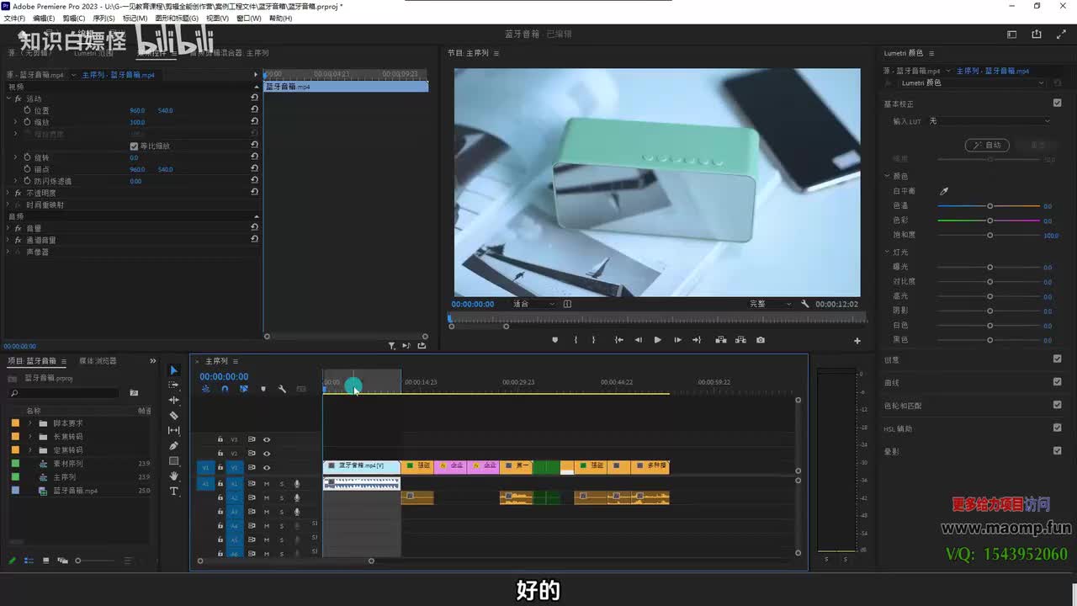Expand the 长焦转码 bin
Viewport: 1077px width, 606px height.
point(30,437)
